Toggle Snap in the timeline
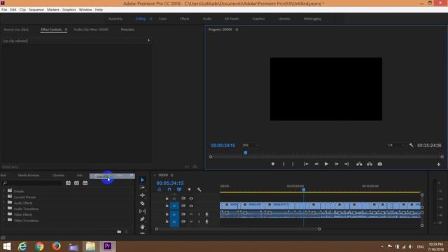448x252 pixels. click(x=169, y=190)
